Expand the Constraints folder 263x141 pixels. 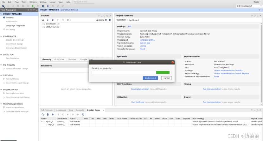pyautogui.click(x=42, y=24)
